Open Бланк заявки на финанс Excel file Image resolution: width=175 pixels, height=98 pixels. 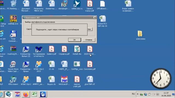[128, 6]
